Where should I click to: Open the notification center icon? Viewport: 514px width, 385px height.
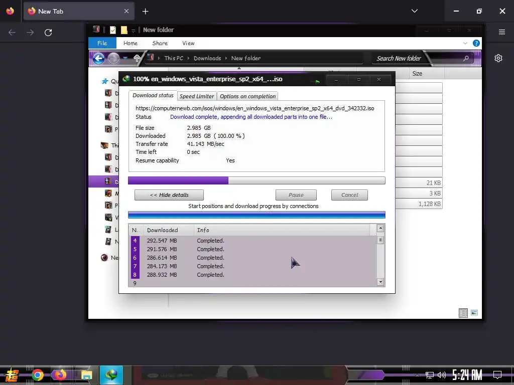[497, 375]
